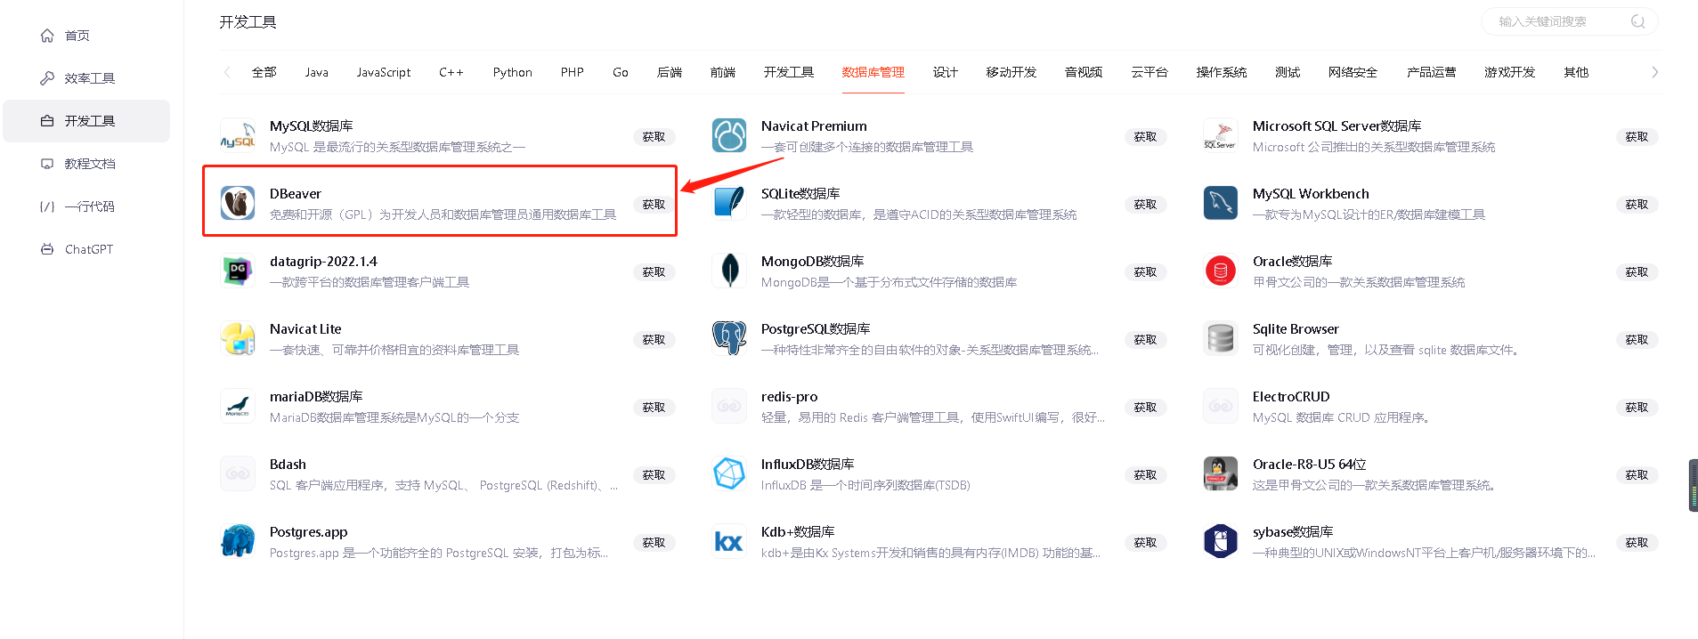Open the Kdb+ kx icon
The width and height of the screenshot is (1698, 639).
[729, 542]
